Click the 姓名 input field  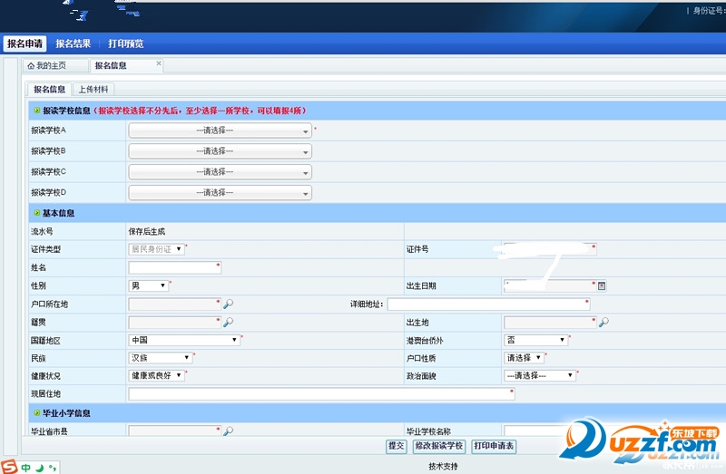pos(174,267)
